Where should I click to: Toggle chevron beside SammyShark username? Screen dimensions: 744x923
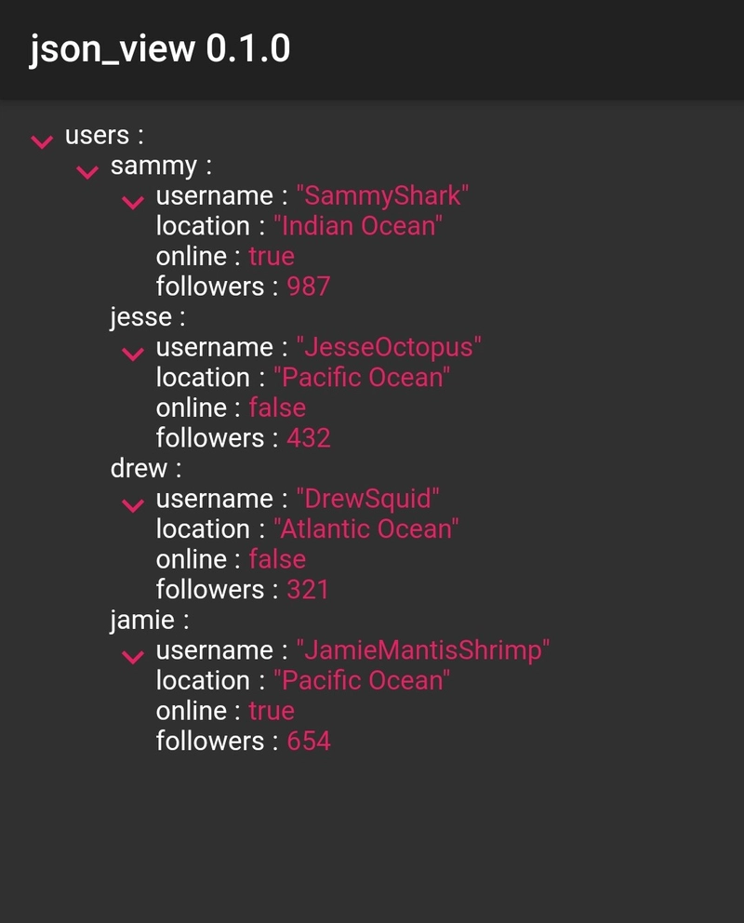tap(133, 202)
